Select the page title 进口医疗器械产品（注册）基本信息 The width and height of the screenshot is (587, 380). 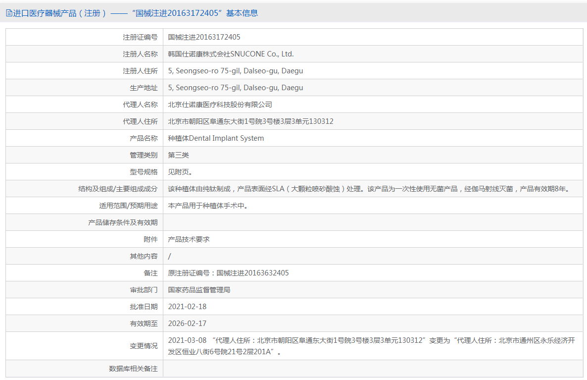[x=135, y=13]
